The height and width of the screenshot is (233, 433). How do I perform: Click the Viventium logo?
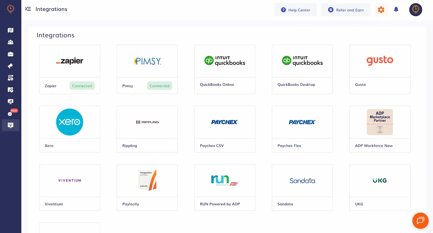[x=70, y=180]
